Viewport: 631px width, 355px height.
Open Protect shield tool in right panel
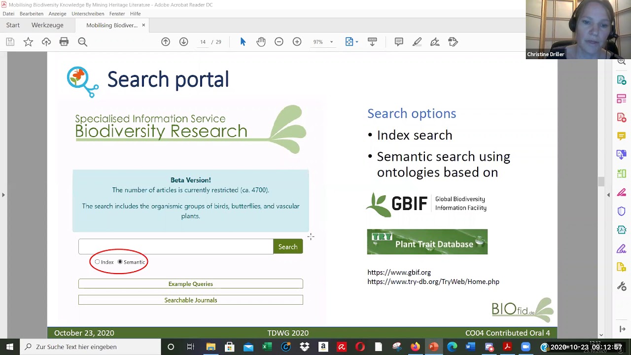click(621, 211)
